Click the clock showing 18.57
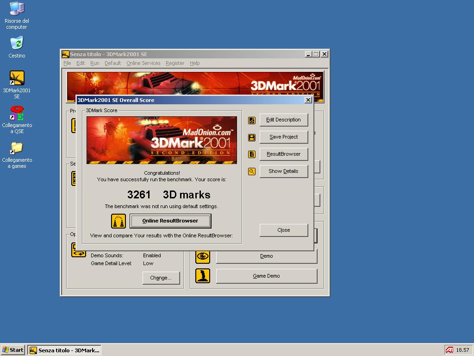Image resolution: width=474 pixels, height=356 pixels. (462, 350)
